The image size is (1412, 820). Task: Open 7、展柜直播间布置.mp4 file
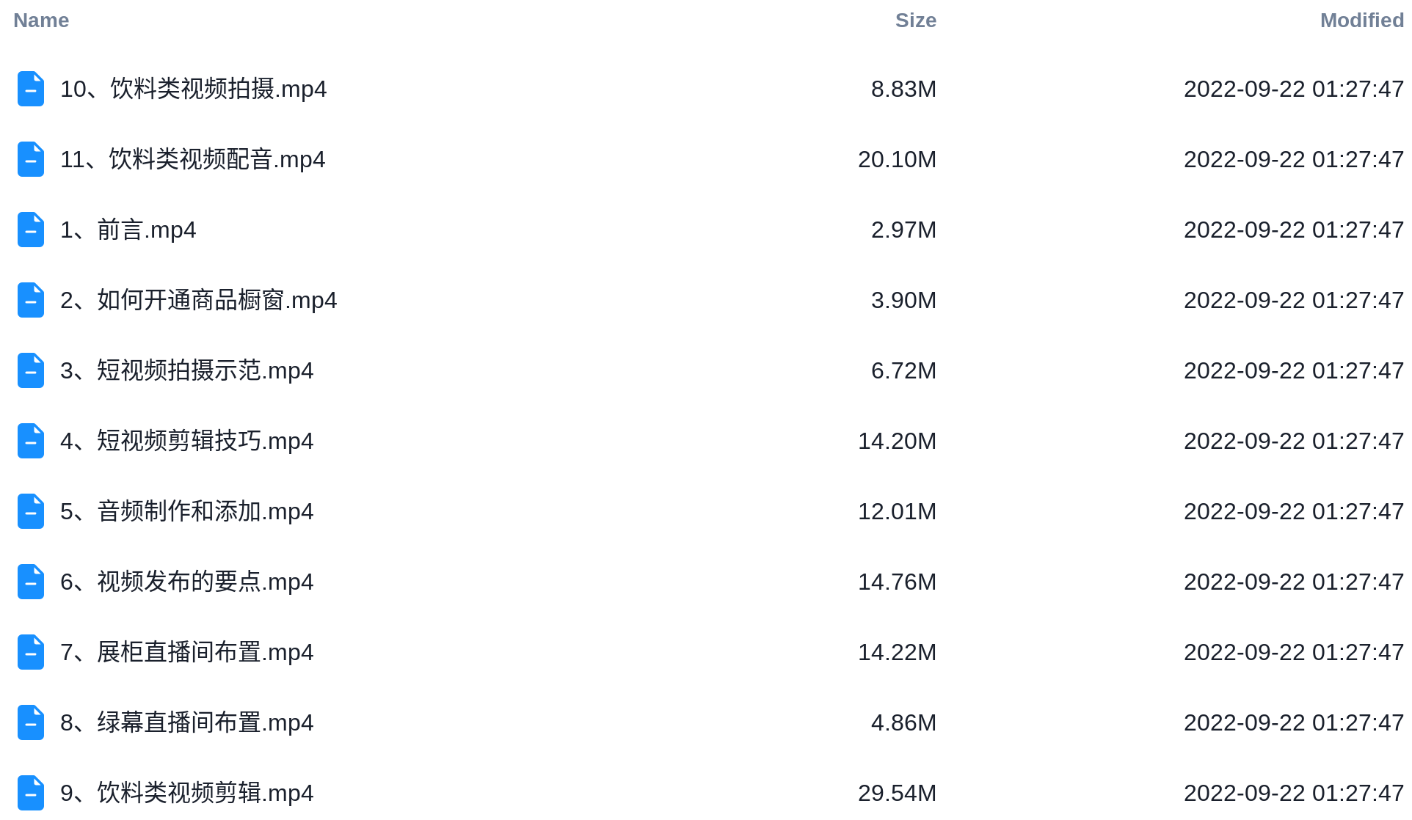pos(186,652)
